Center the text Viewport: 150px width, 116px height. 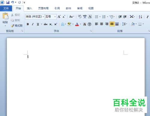pyautogui.click(x=102, y=24)
